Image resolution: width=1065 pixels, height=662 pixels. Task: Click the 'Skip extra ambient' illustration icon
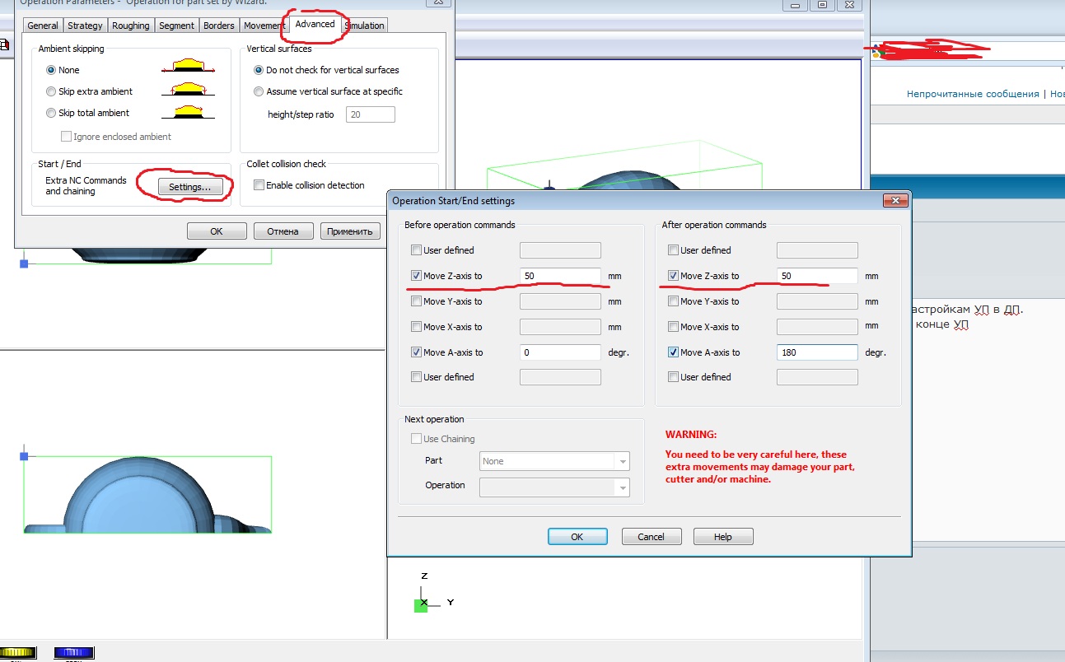[x=194, y=90]
